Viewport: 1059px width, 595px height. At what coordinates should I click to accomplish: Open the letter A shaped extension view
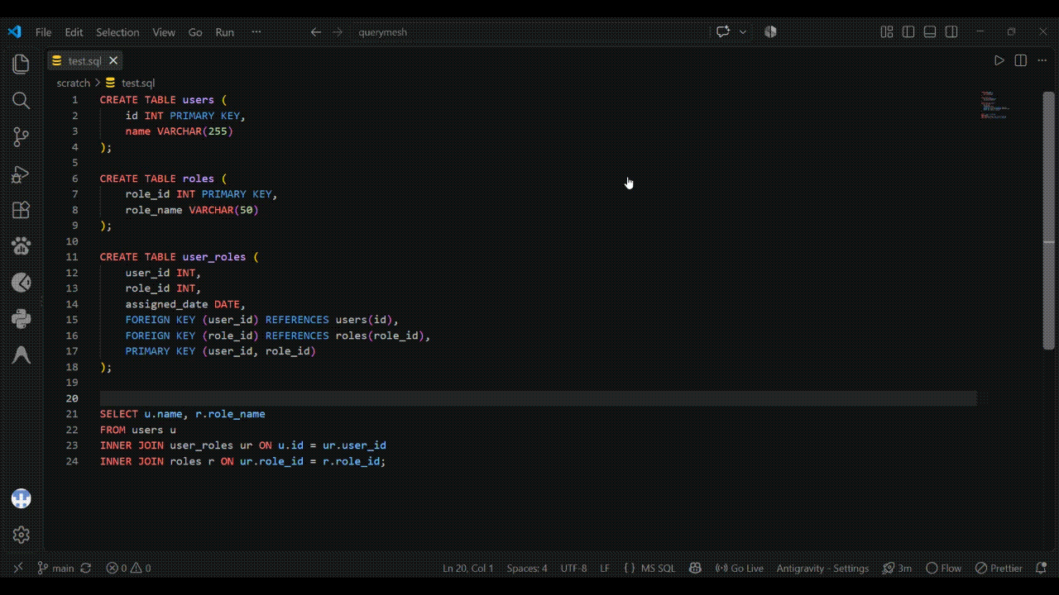pyautogui.click(x=22, y=355)
